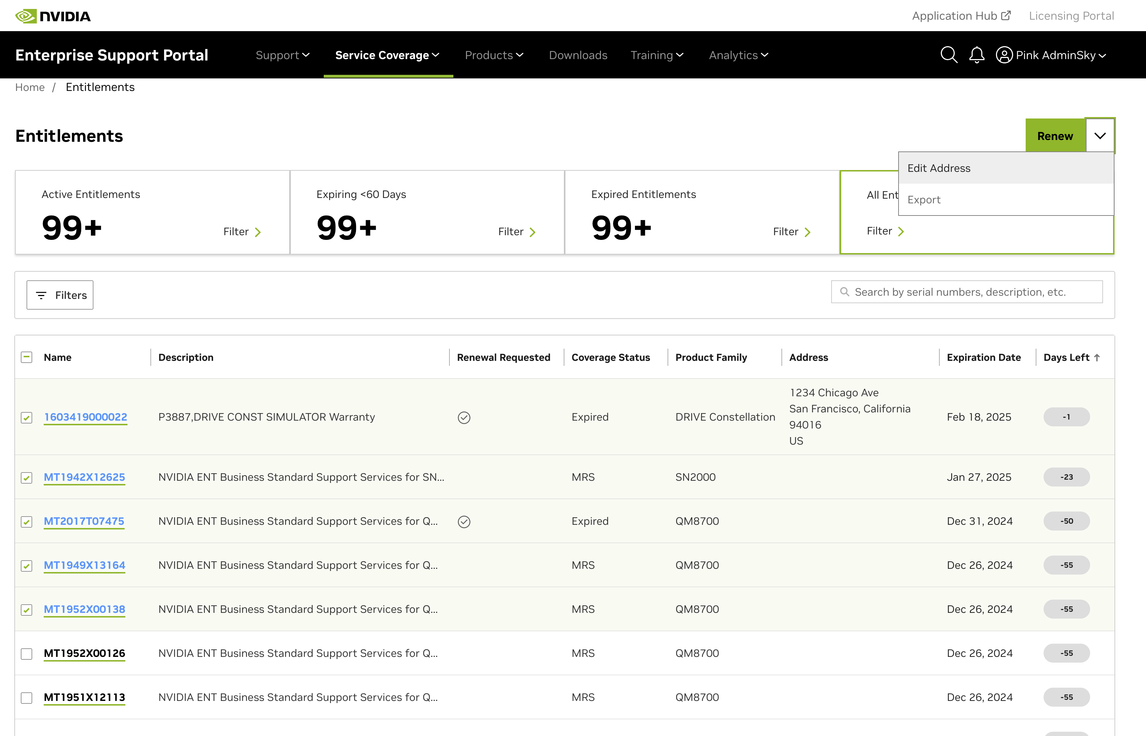Uncheck row MT1952X00138 checkbox
Screen dimensions: 1146x736
[x=27, y=610]
